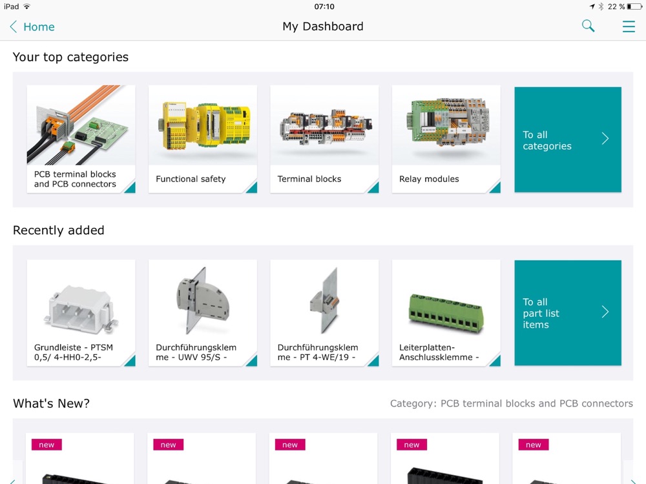The width and height of the screenshot is (646, 484).
Task: Open the Terminal blocks category card
Action: click(324, 139)
